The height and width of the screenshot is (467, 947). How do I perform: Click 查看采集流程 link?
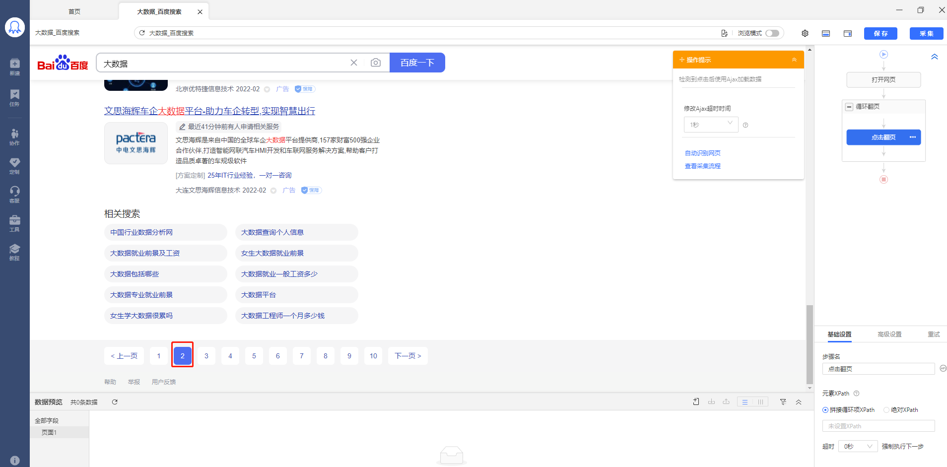pos(703,166)
